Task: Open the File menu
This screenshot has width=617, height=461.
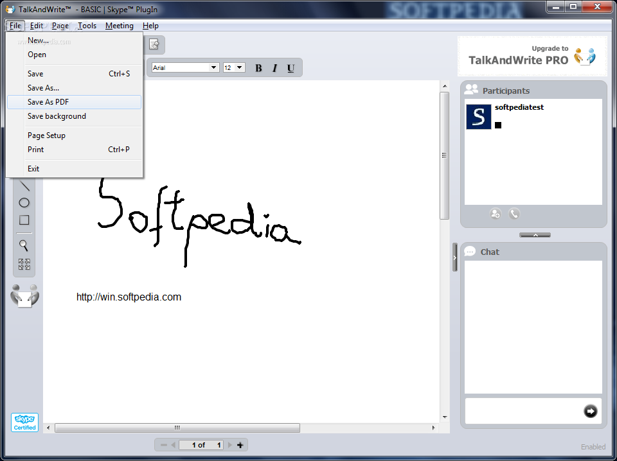Action: (15, 26)
